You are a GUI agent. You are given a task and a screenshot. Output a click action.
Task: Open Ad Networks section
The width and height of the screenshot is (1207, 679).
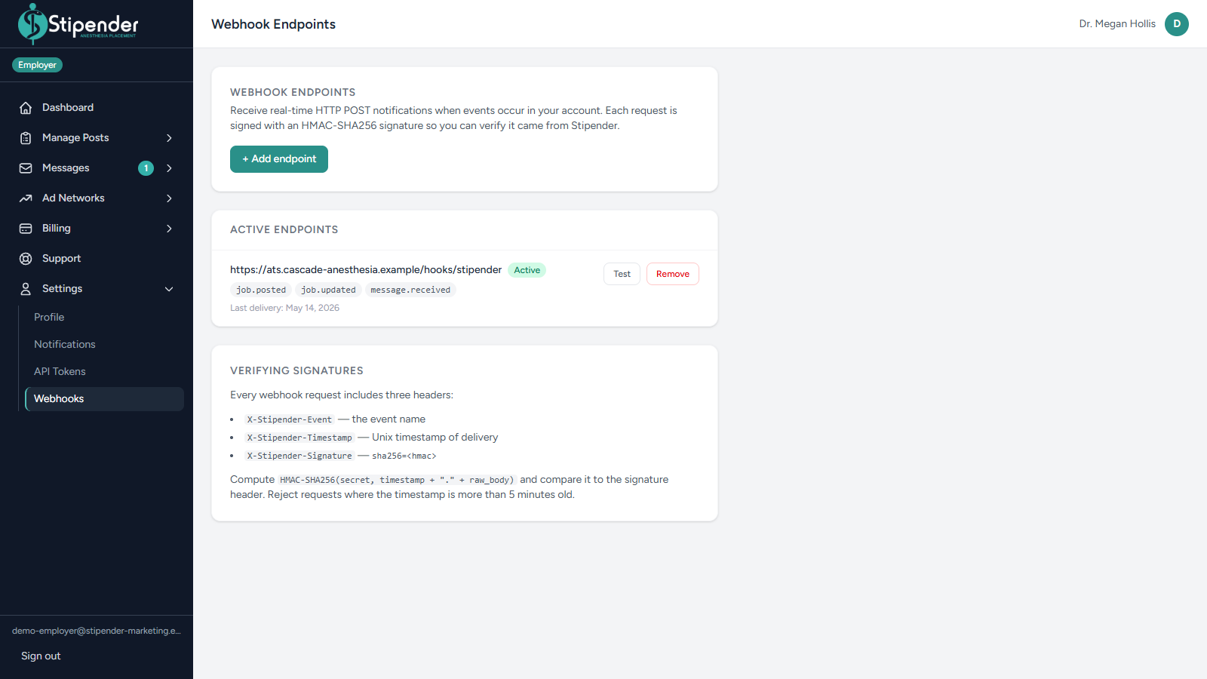(97, 198)
